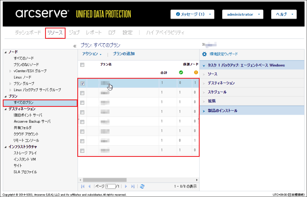This screenshot has width=307, height=197.
Task: Switch to the ログ tab
Action: (112, 33)
